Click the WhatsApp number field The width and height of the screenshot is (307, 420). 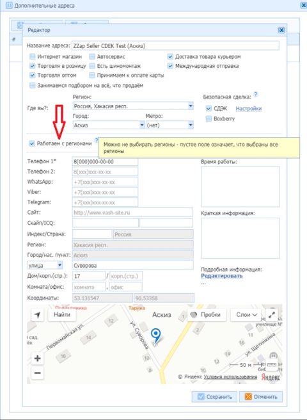[x=105, y=182]
